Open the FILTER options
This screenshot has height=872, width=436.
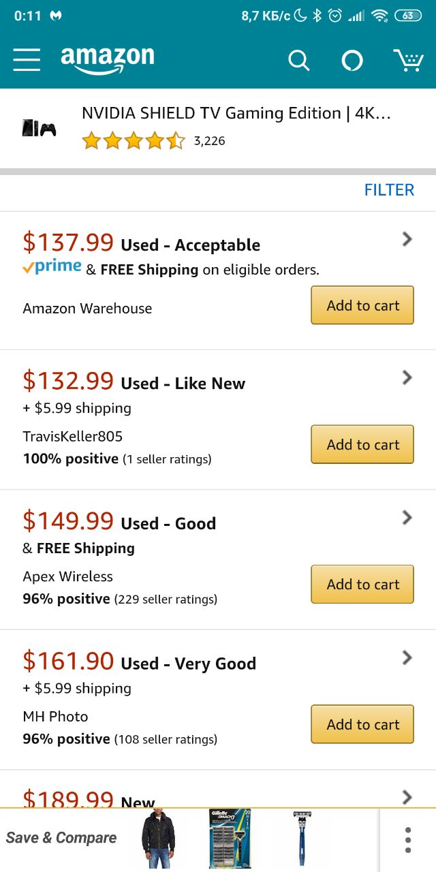click(x=389, y=190)
